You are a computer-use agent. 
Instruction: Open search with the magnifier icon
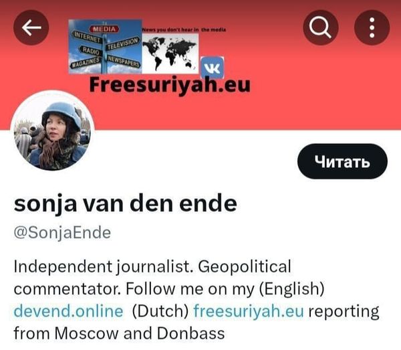pos(321,27)
